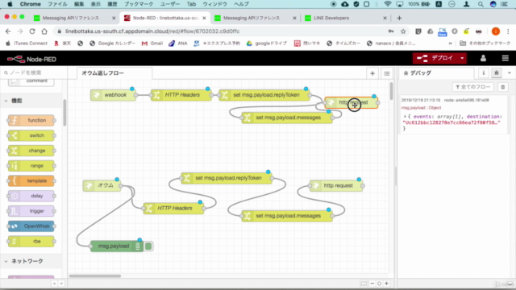Viewport: 516px width, 290px height.
Task: Click the canvas vertical scrollbar
Action: [x=391, y=91]
